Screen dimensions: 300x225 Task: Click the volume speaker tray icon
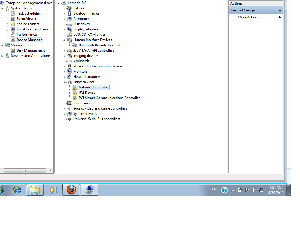tap(254, 190)
